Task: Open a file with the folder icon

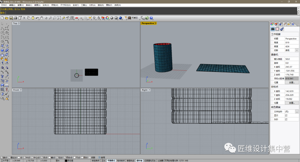Action: (x=7, y=18)
